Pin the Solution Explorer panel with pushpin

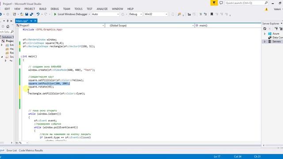tap(8, 21)
